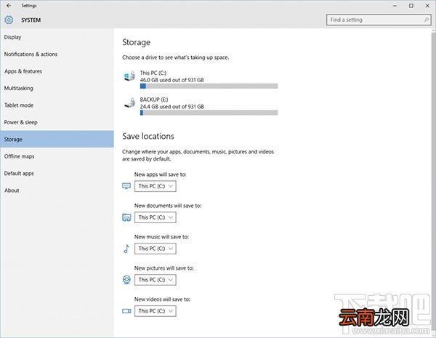Click the search magnifier icon

[427, 20]
